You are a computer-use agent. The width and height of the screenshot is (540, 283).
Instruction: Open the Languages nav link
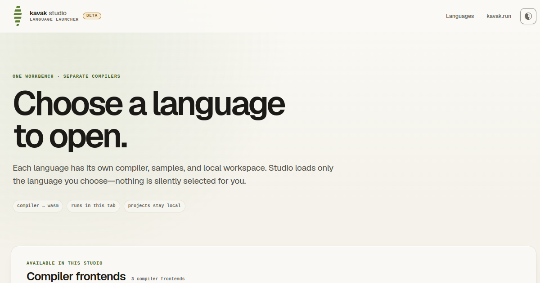[x=460, y=16]
